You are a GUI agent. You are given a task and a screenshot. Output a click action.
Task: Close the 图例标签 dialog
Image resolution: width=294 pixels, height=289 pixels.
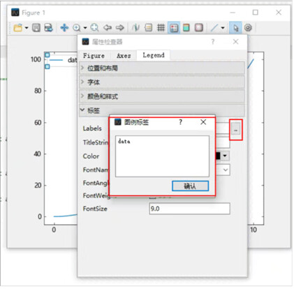click(x=203, y=122)
